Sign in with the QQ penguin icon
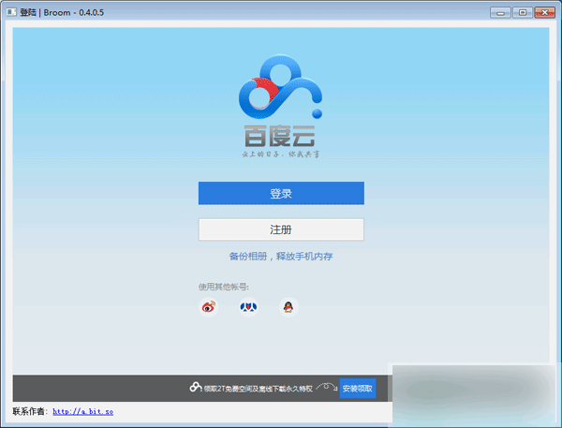The image size is (562, 428). coord(289,306)
